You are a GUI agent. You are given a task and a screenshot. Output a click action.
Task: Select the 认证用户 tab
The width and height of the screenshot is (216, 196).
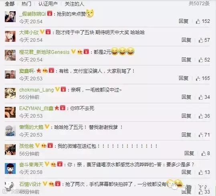(x=48, y=4)
